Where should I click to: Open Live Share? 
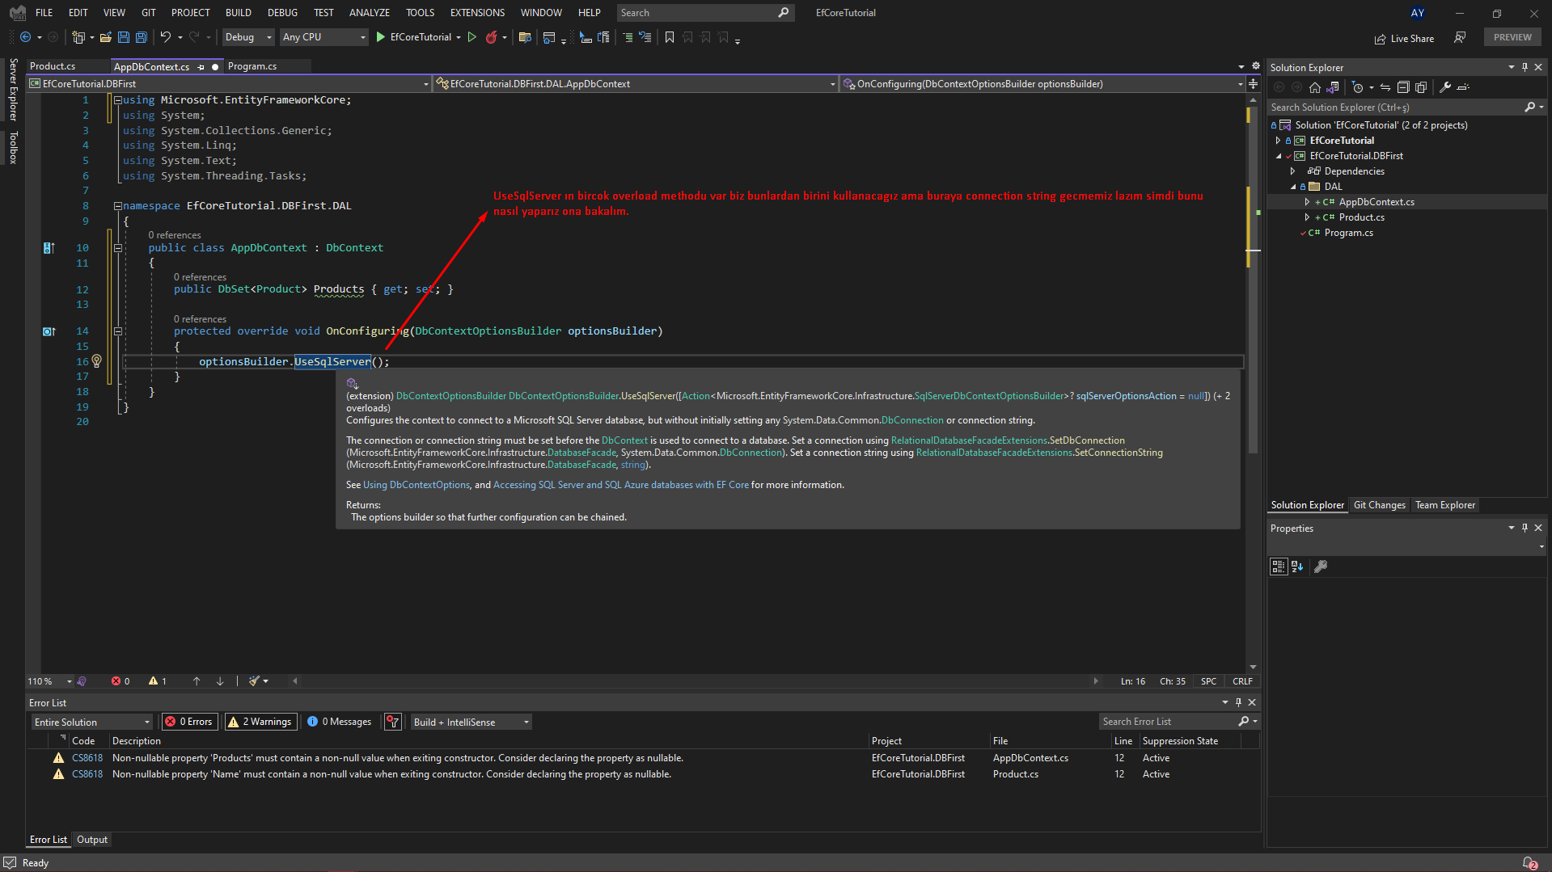[x=1404, y=38]
